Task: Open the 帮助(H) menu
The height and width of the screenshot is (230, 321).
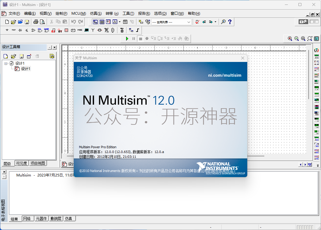Action: tap(194, 14)
